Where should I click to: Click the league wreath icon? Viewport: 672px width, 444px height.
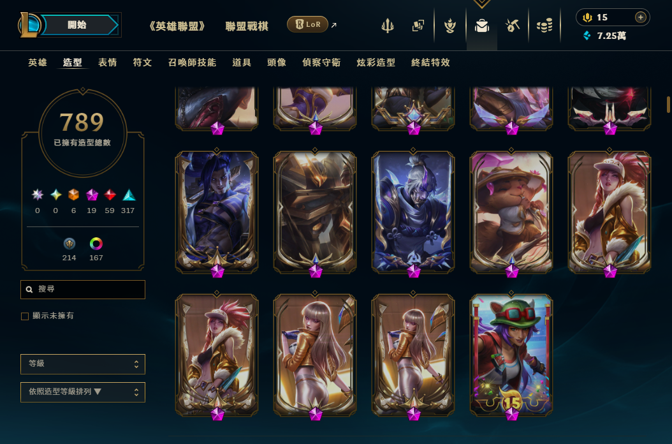(449, 26)
